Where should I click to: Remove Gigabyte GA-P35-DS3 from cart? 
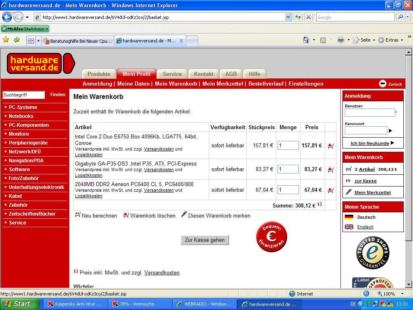(331, 170)
